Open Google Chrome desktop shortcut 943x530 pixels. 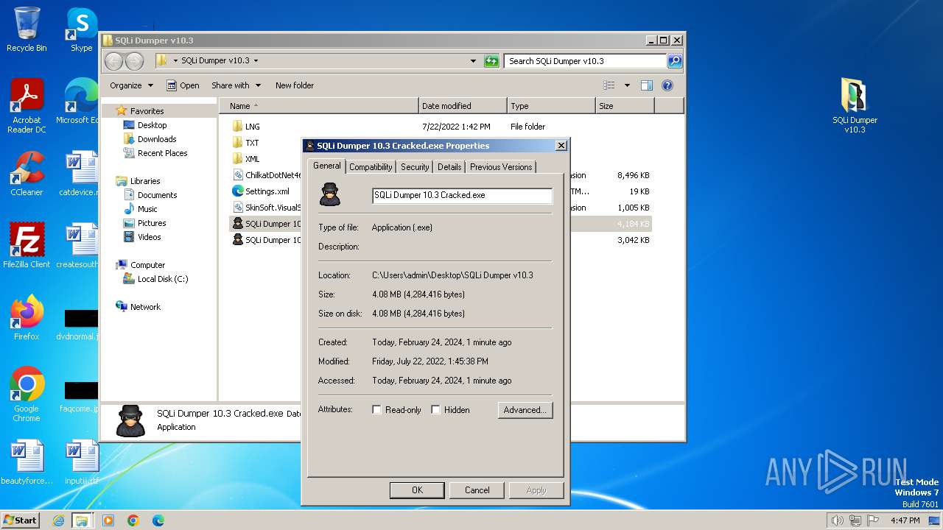click(x=27, y=395)
